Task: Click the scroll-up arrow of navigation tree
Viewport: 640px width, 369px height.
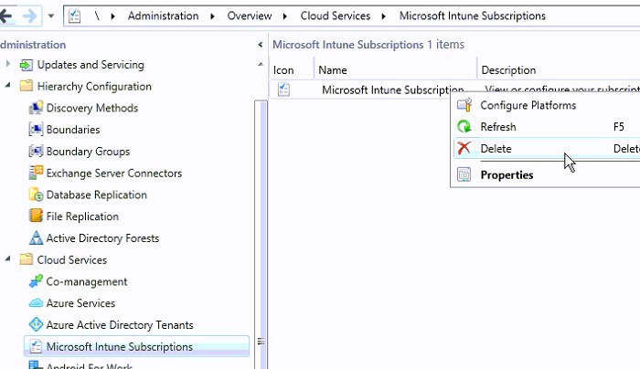Action: [x=261, y=64]
